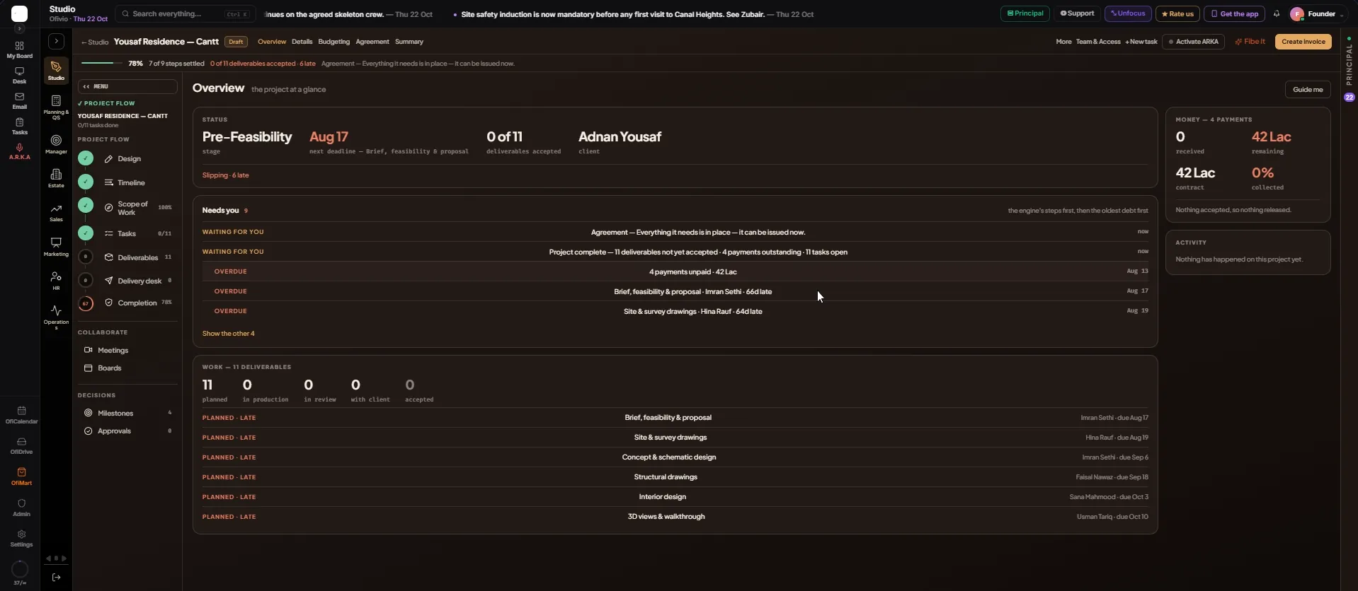This screenshot has width=1358, height=591.
Task: Open the Settings gear icon
Action: (21, 538)
